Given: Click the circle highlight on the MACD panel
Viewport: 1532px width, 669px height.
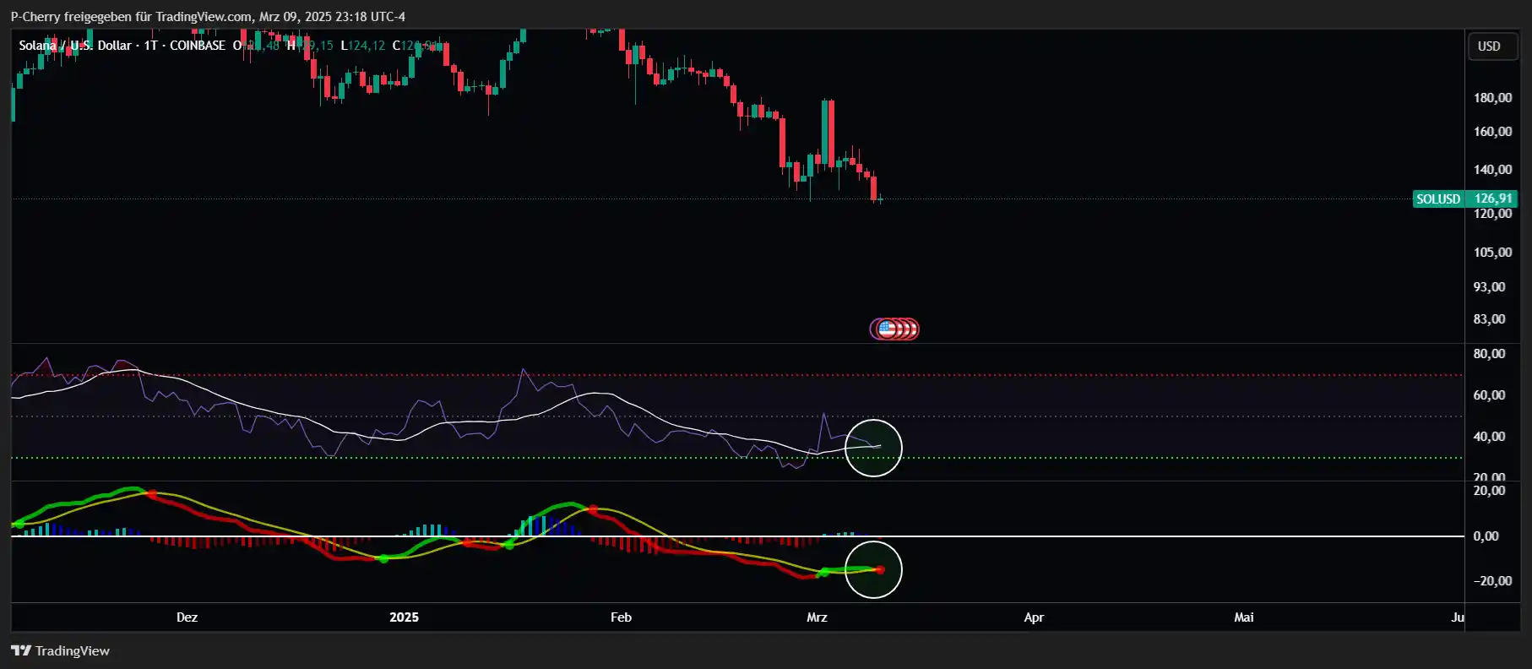Looking at the screenshot, I should 873,569.
